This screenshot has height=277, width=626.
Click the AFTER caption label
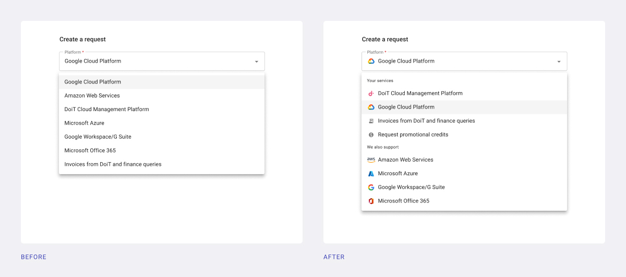tap(334, 257)
